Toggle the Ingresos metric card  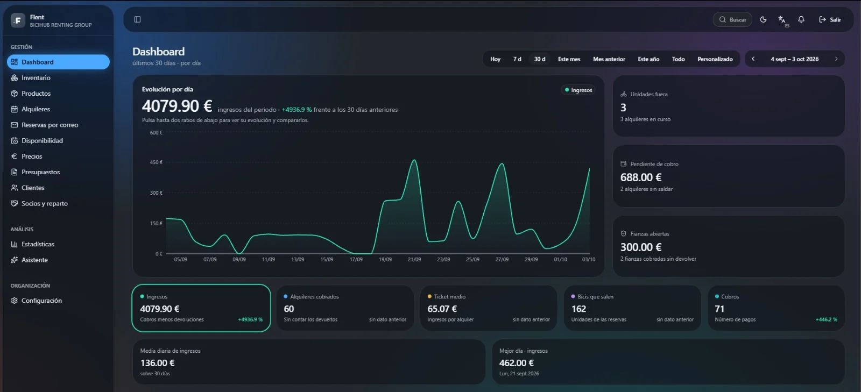point(201,308)
